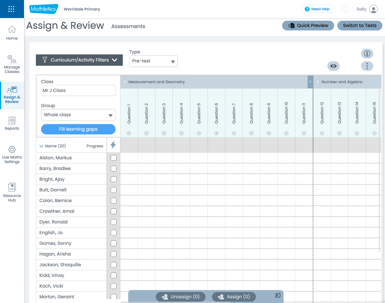Open Question 1 column dropdown arrow
The image size is (385, 303).
pos(129,133)
